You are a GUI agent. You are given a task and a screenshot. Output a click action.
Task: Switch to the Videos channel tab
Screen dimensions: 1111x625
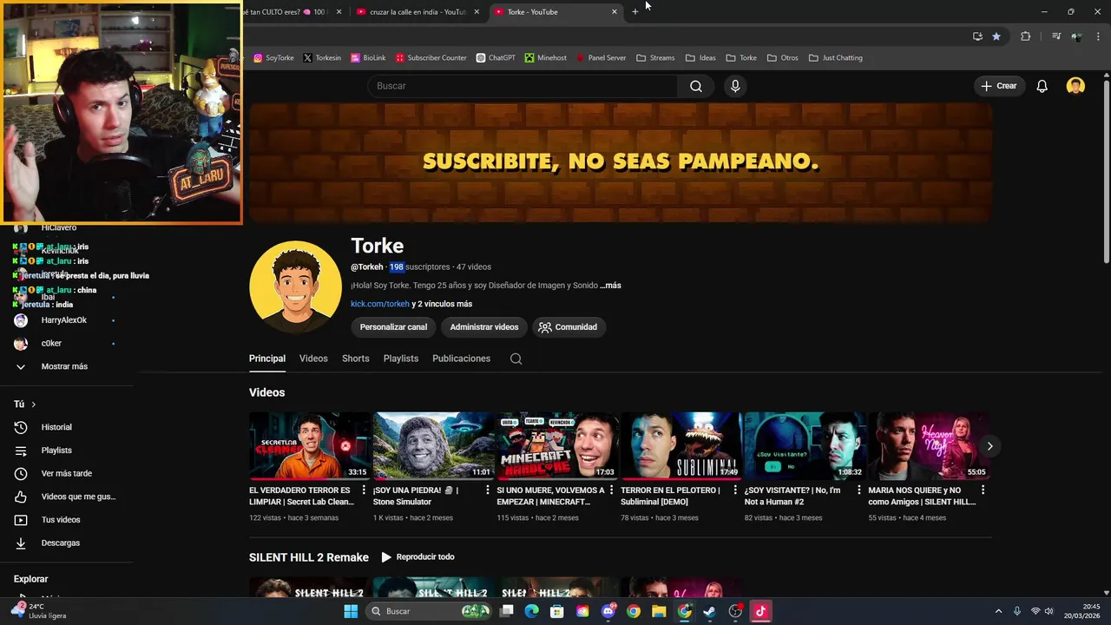(313, 359)
